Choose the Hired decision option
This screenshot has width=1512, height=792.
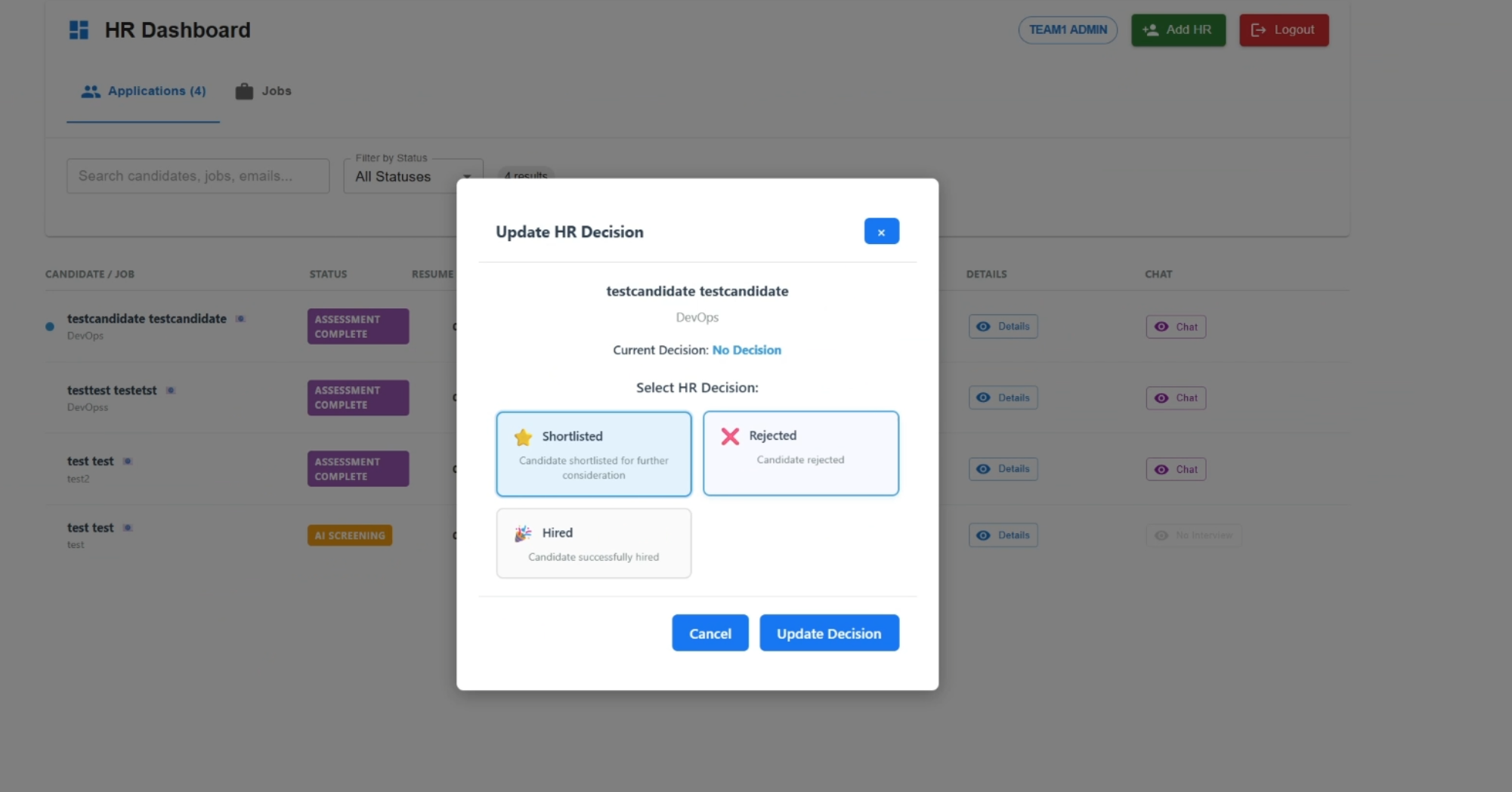point(594,543)
